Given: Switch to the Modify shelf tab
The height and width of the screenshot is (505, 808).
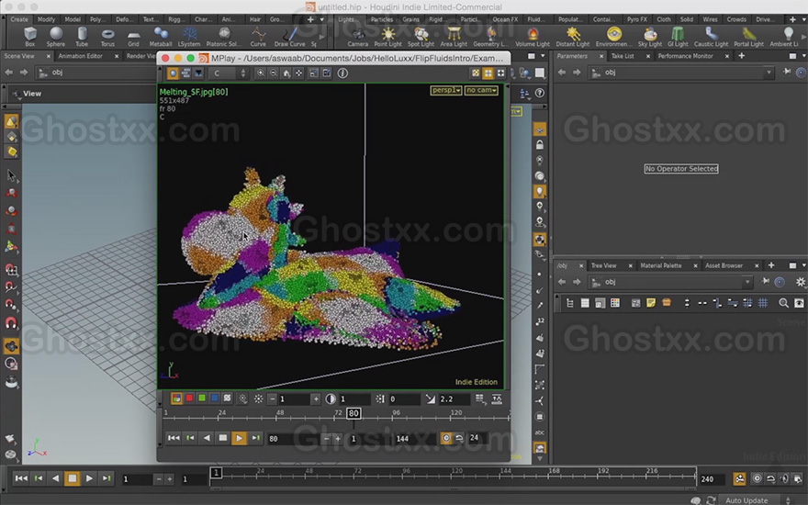Looking at the screenshot, I should tap(46, 19).
